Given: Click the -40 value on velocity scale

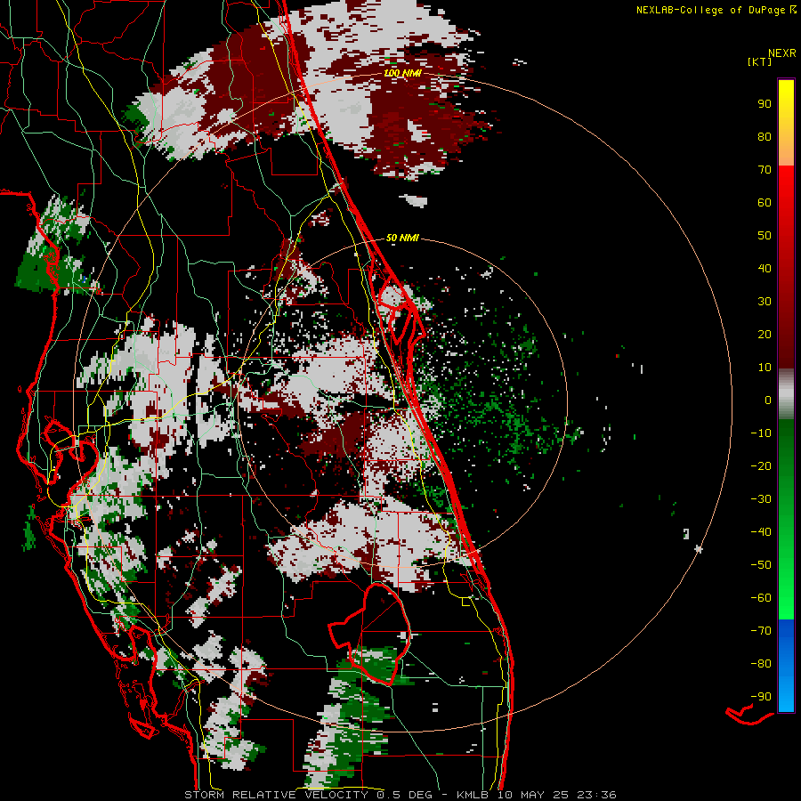Looking at the screenshot, I should [x=761, y=532].
